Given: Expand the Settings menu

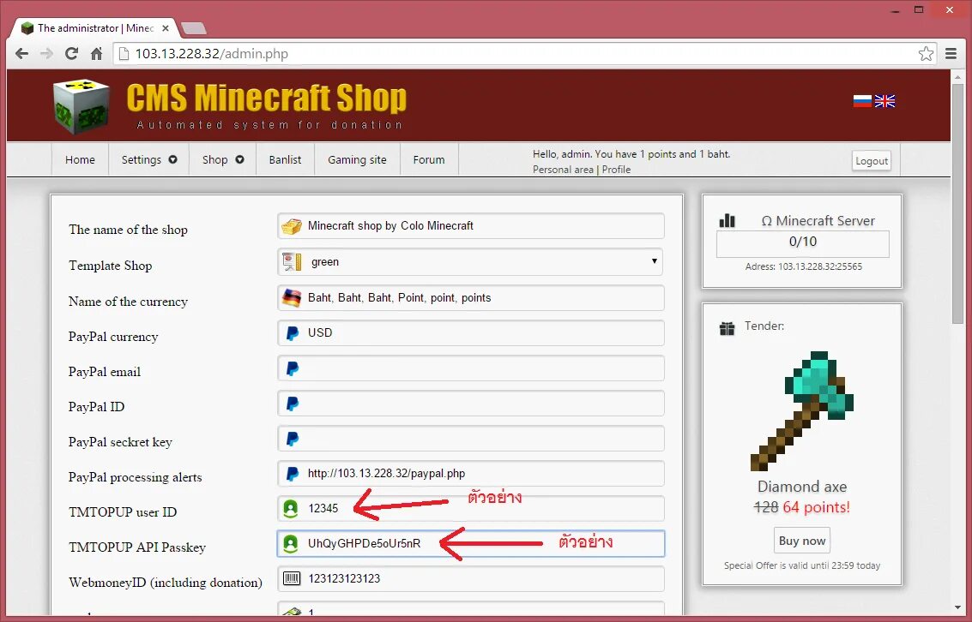Looking at the screenshot, I should tap(148, 159).
